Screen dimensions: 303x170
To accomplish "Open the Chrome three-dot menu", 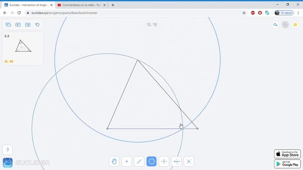I will point(298,13).
